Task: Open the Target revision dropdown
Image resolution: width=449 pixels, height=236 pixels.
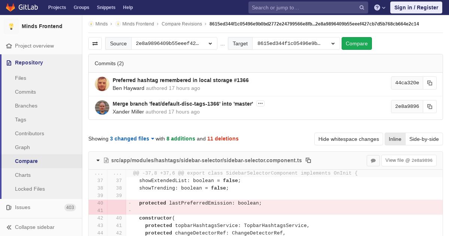Action: tap(296, 43)
